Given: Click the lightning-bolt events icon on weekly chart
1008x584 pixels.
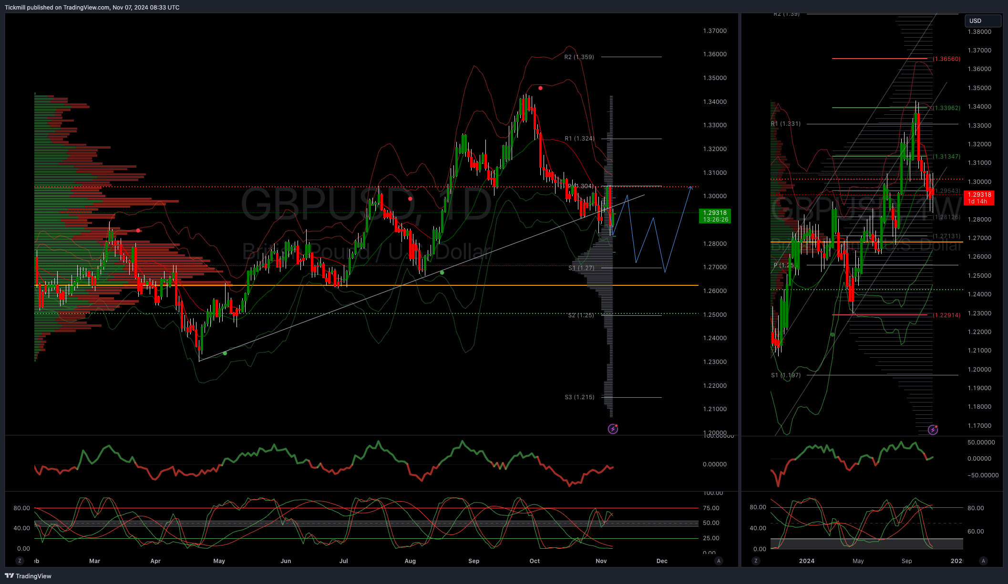Looking at the screenshot, I should pos(933,430).
